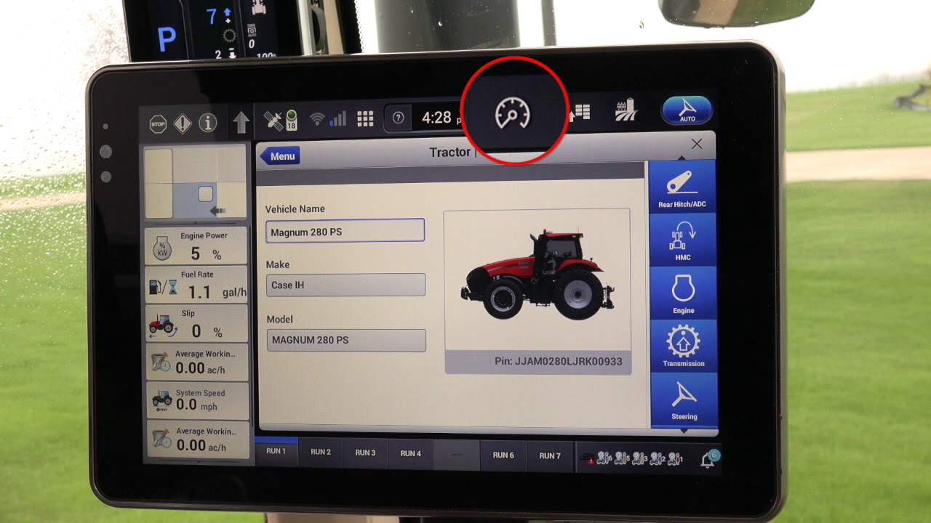
Task: Select remote valve 5 icon
Action: [622, 458]
